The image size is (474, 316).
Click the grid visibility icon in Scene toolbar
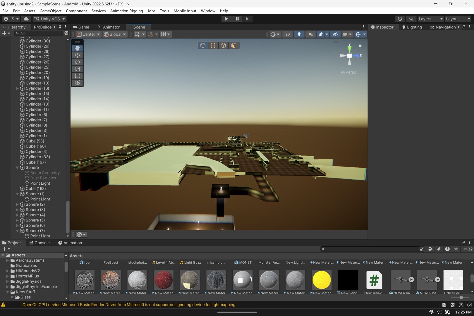(137, 34)
